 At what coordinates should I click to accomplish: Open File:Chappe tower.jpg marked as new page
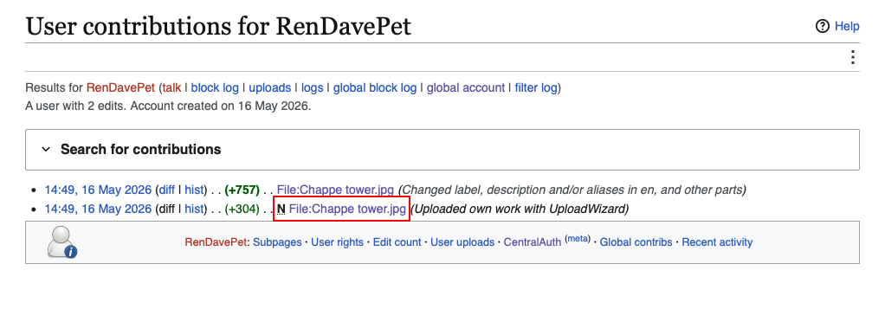347,209
